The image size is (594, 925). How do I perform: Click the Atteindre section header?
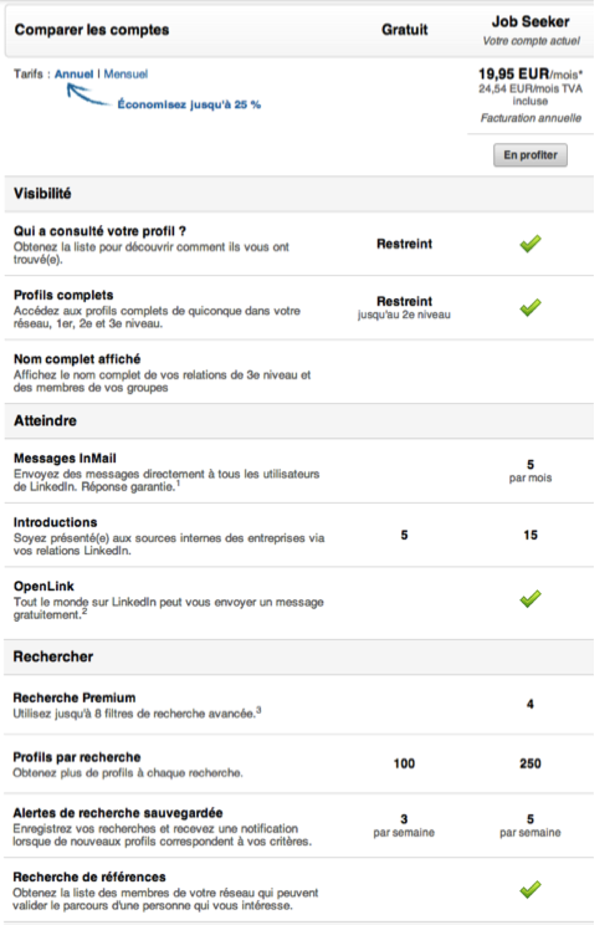click(x=45, y=421)
